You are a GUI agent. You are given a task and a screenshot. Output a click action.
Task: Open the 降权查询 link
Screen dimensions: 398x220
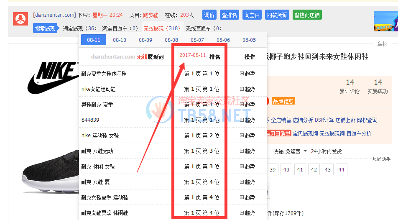pyautogui.click(x=367, y=120)
